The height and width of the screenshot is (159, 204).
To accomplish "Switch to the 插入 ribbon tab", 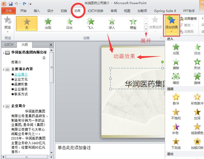I will (x=37, y=11).
